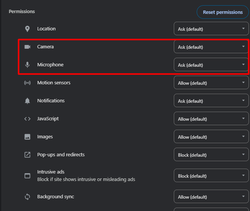Image resolution: width=250 pixels, height=211 pixels.
Task: Open the Notifications permission dropdown
Action: pos(211,100)
